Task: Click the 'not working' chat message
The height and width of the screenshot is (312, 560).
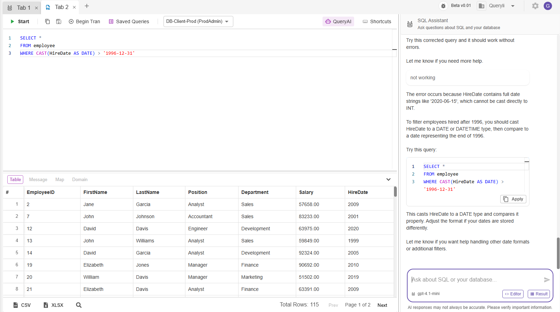Action: pos(468,78)
